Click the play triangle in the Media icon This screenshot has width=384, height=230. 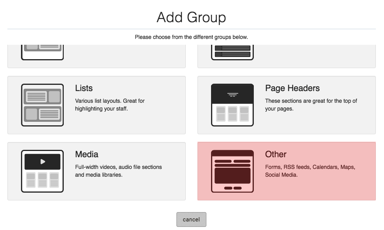point(43,162)
